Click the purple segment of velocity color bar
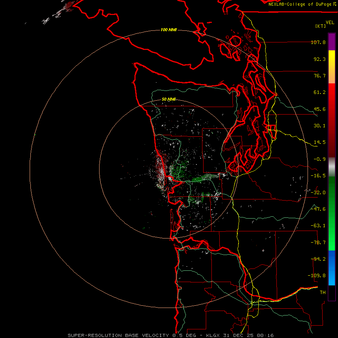 coord(332,42)
